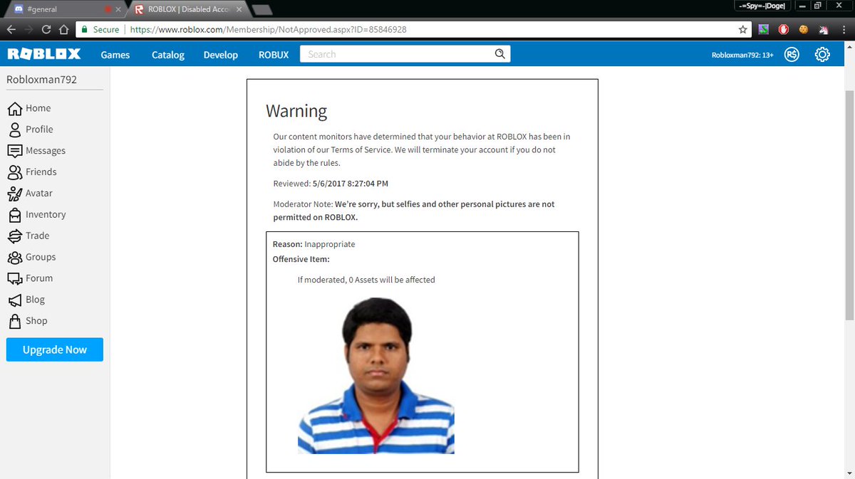
Task: Open the Profile person icon
Action: 14,130
